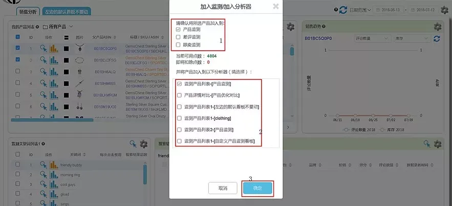
Task: Click the sales trend refresh icon
Action: 437,38
